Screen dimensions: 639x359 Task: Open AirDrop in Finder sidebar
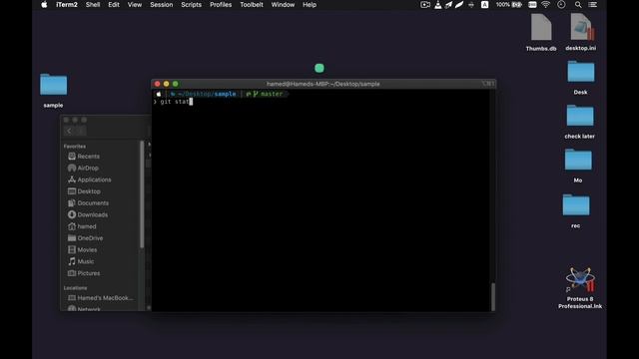point(88,169)
